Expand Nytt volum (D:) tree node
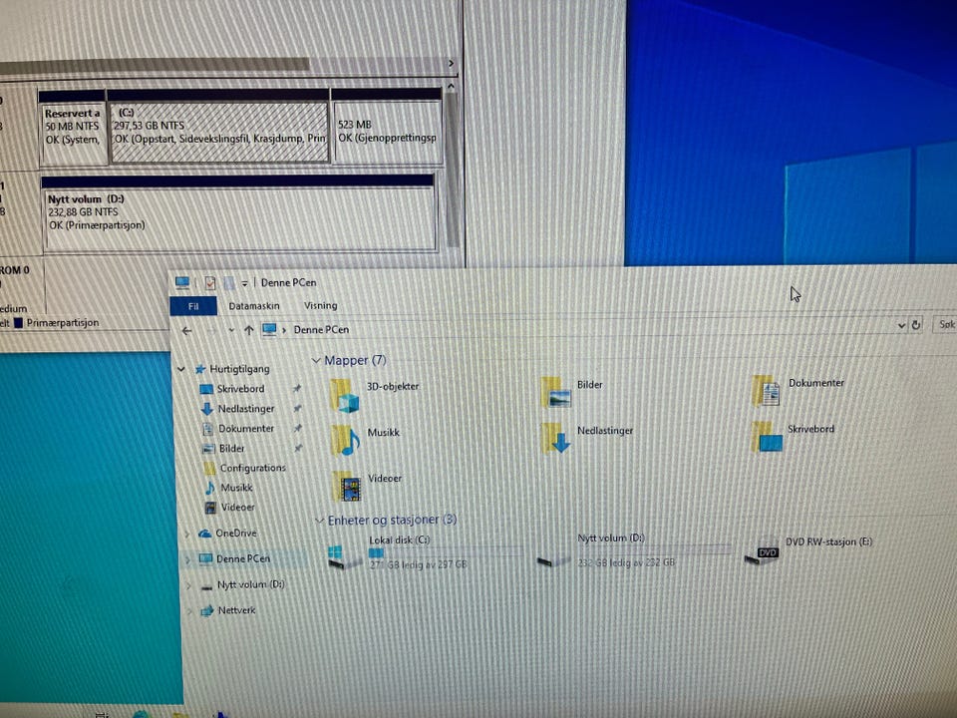Screen dimensions: 957x718 coord(188,585)
